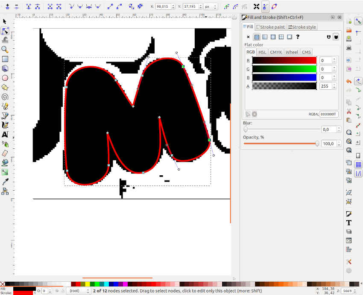Select Linear gradient fill option
The width and height of the screenshot is (363, 295).
(265, 37)
